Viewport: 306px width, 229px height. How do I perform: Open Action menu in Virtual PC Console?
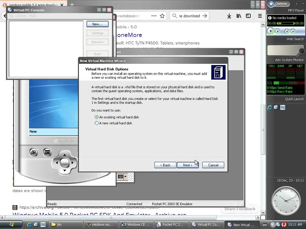tap(22, 16)
